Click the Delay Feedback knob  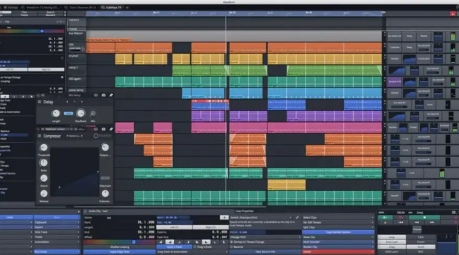coord(80,113)
